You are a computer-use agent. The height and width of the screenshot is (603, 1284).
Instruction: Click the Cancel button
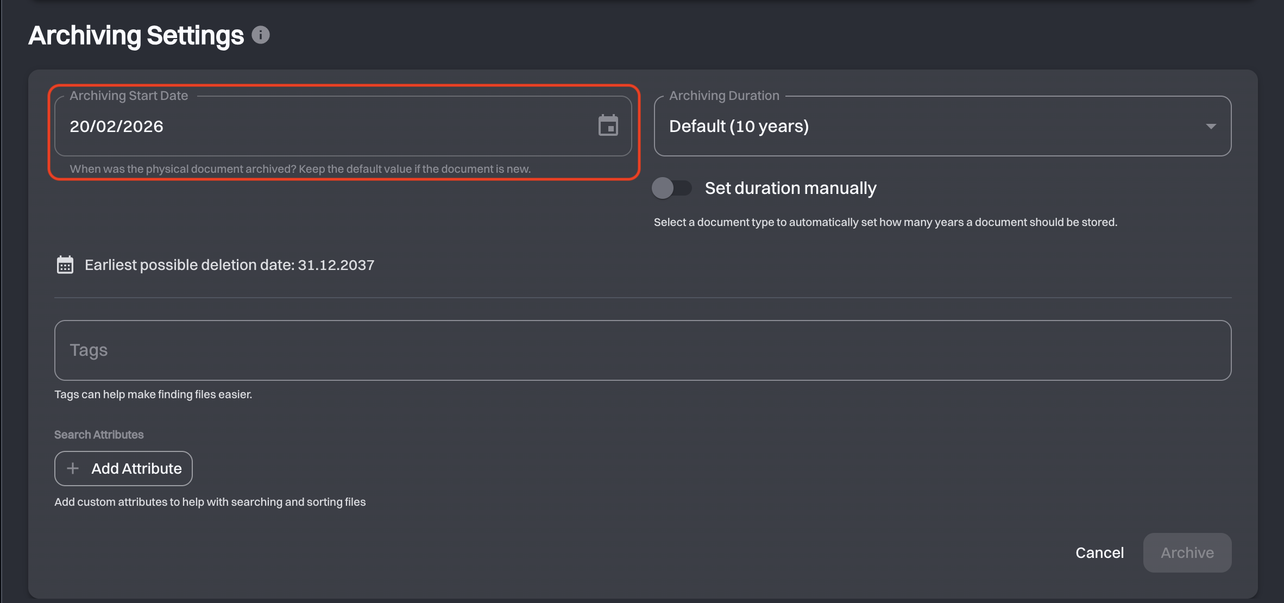[1099, 552]
